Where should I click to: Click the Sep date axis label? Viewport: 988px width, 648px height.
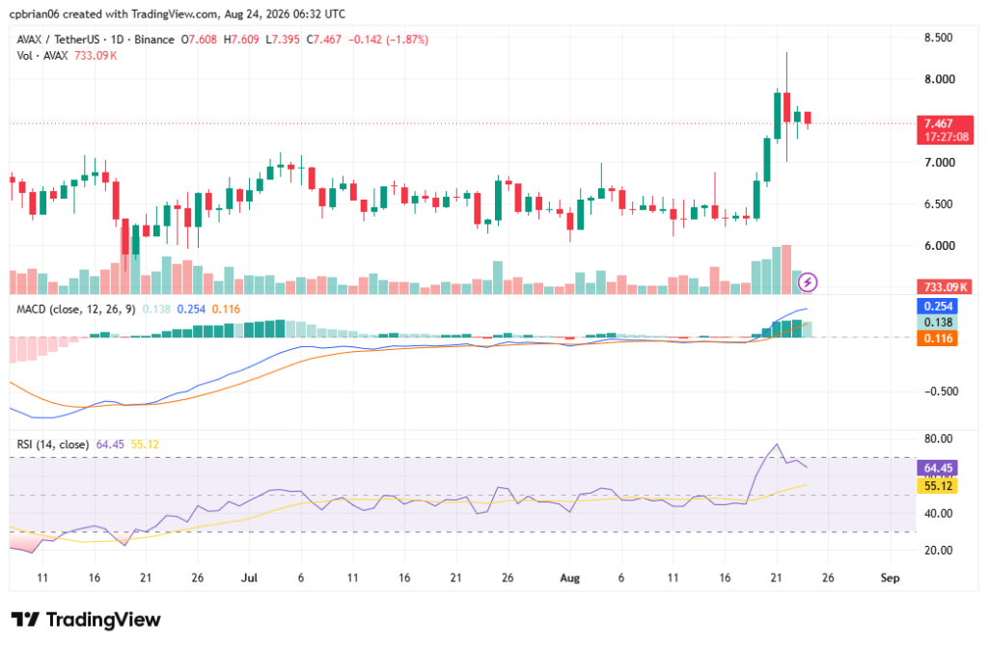[x=890, y=579]
